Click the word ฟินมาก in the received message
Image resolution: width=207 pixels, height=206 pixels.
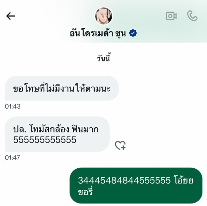point(85,129)
